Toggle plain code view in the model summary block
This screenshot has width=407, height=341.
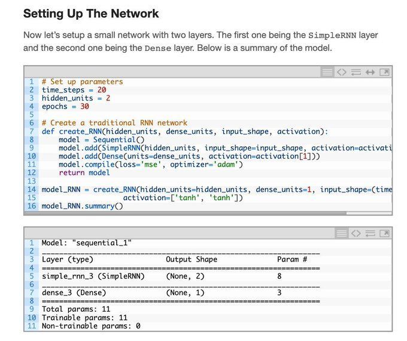(x=356, y=234)
